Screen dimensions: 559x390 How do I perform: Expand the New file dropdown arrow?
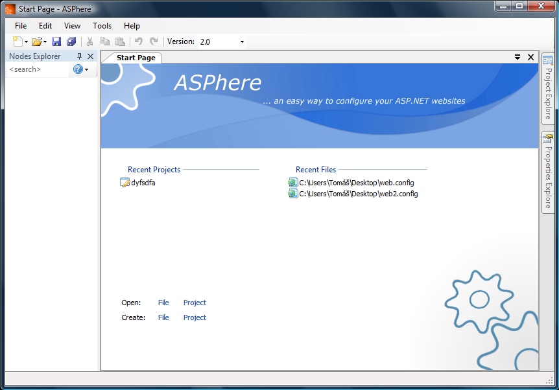click(x=26, y=42)
